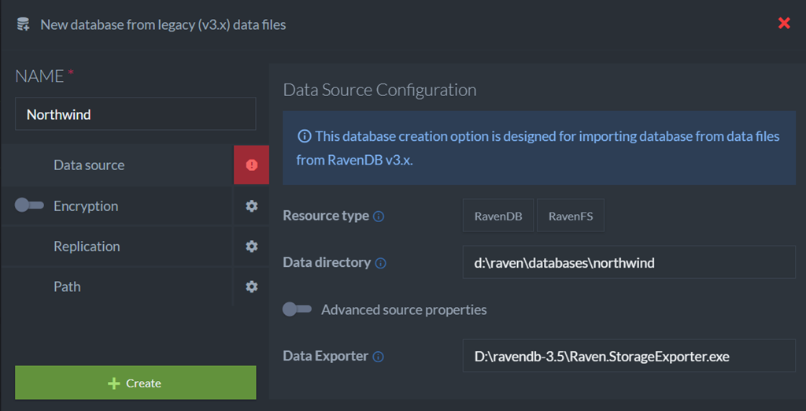Enable Advanced source properties toggle

tap(297, 309)
